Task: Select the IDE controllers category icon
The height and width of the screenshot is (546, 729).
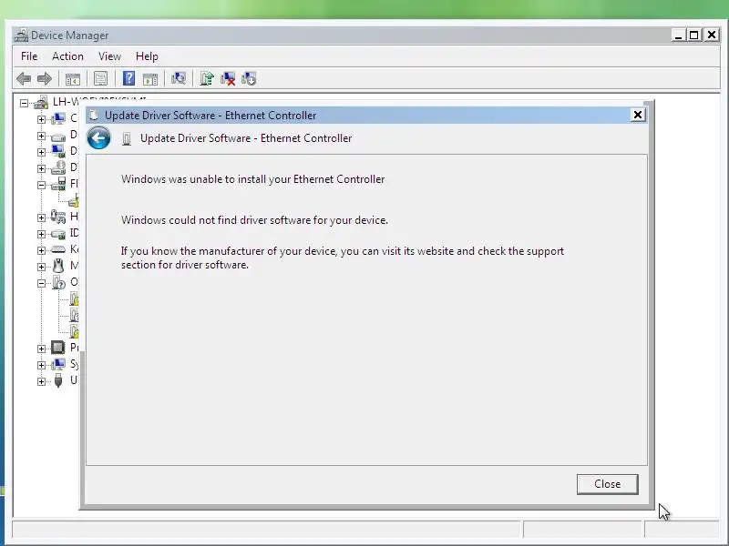Action: coord(58,234)
